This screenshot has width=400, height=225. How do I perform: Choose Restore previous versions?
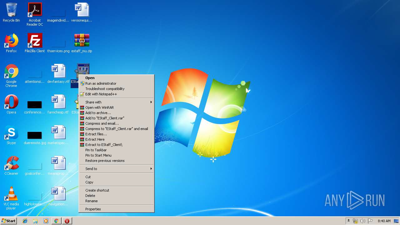[x=116, y=161]
